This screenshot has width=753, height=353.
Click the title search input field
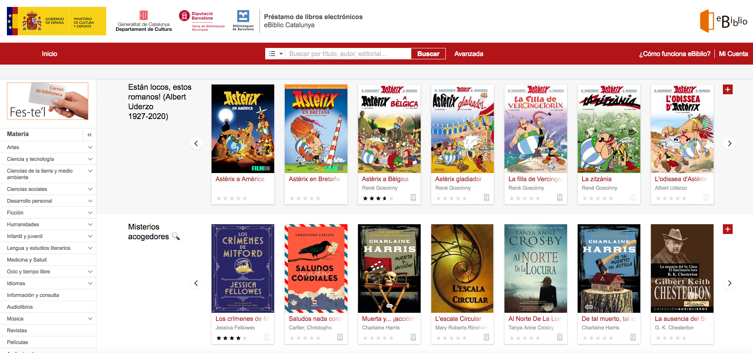click(x=348, y=54)
